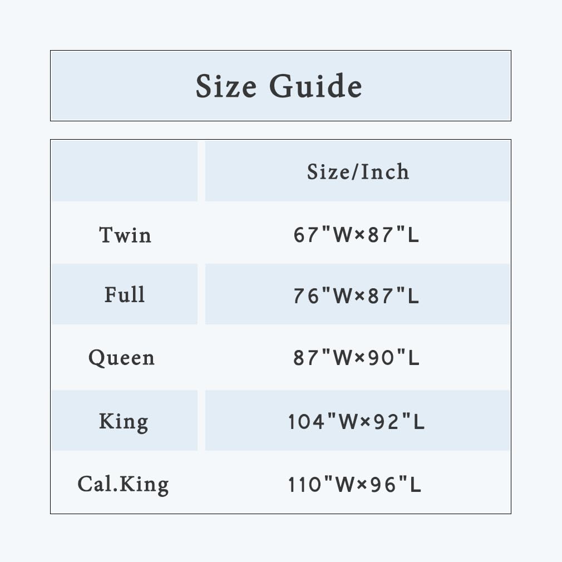The image size is (562, 562).
Task: Select the Full size label
Action: (x=125, y=294)
